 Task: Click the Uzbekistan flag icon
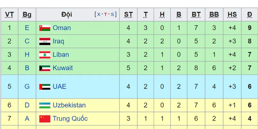click(x=45, y=105)
